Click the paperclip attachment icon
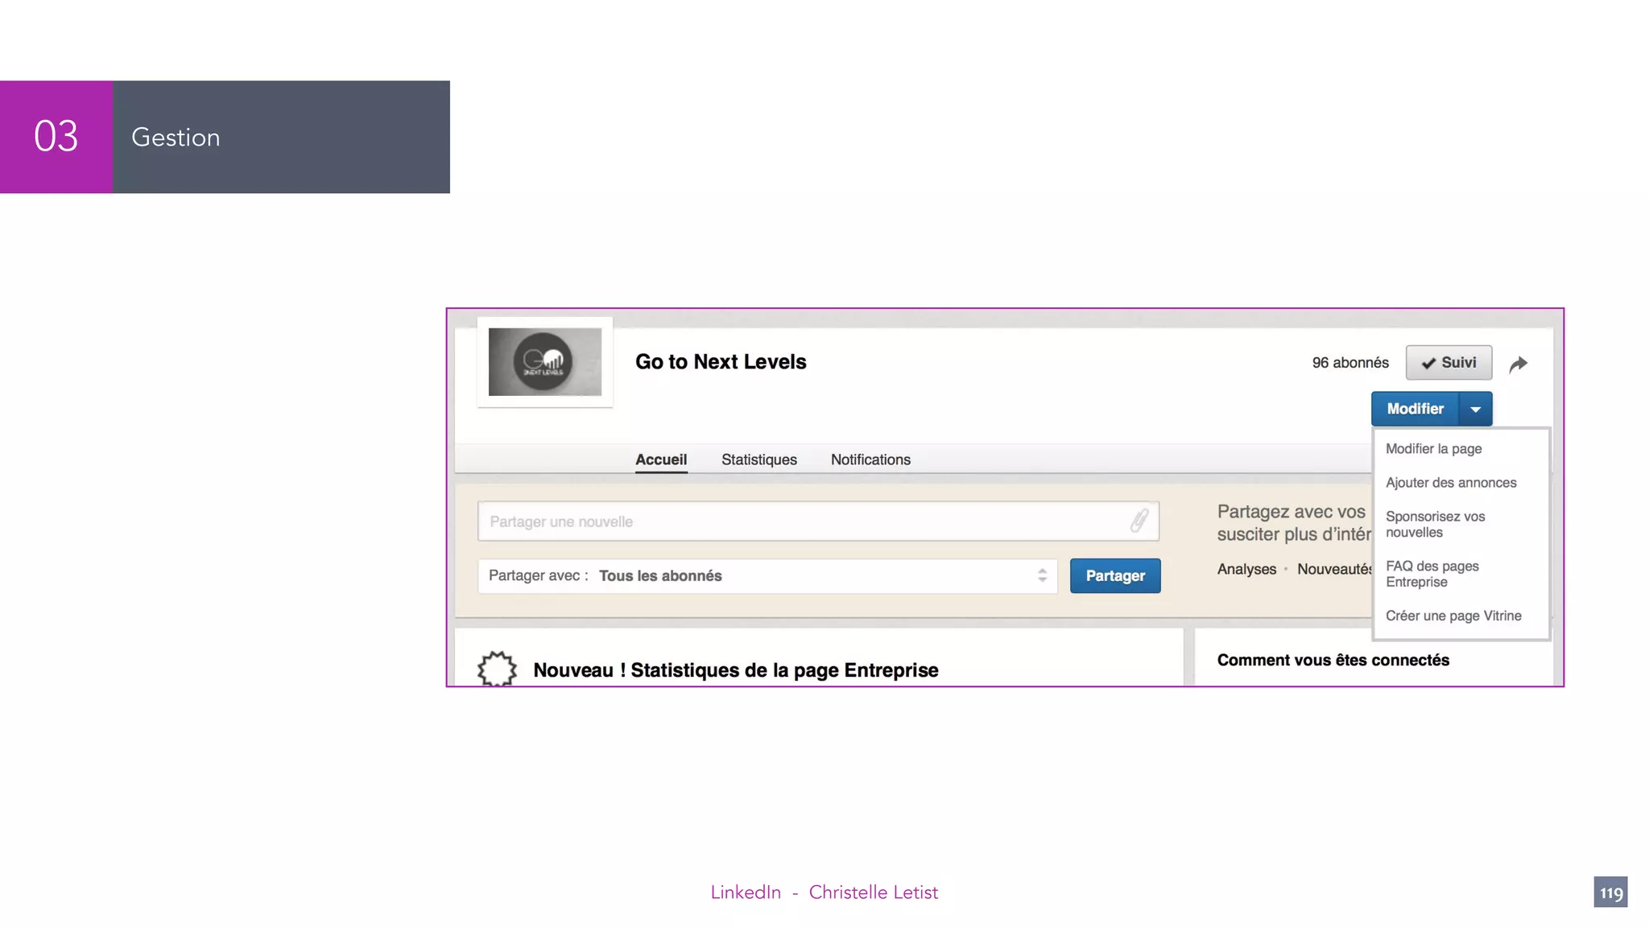The width and height of the screenshot is (1649, 927). pyautogui.click(x=1139, y=521)
